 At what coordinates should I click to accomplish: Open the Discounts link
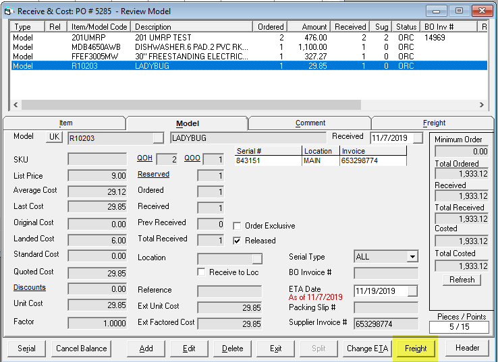pos(30,287)
